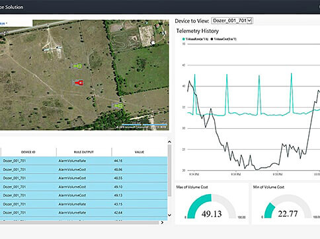Click the Device to View label
This screenshot has width=320, height=239.
(192, 21)
